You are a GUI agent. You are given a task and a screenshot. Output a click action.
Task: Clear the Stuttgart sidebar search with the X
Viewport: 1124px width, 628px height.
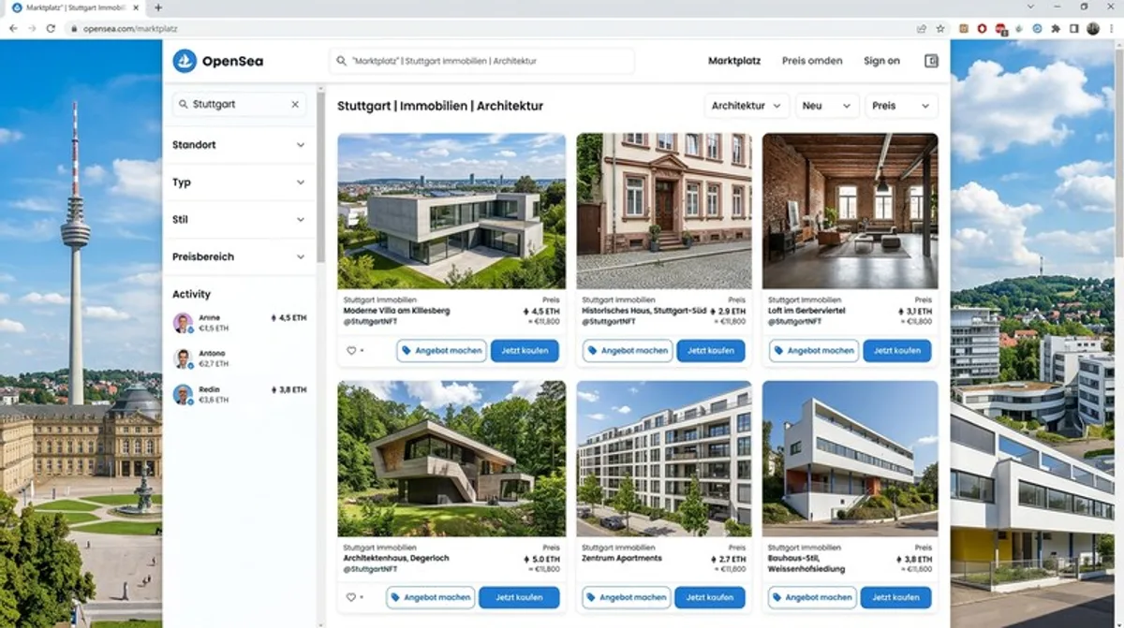tap(295, 105)
